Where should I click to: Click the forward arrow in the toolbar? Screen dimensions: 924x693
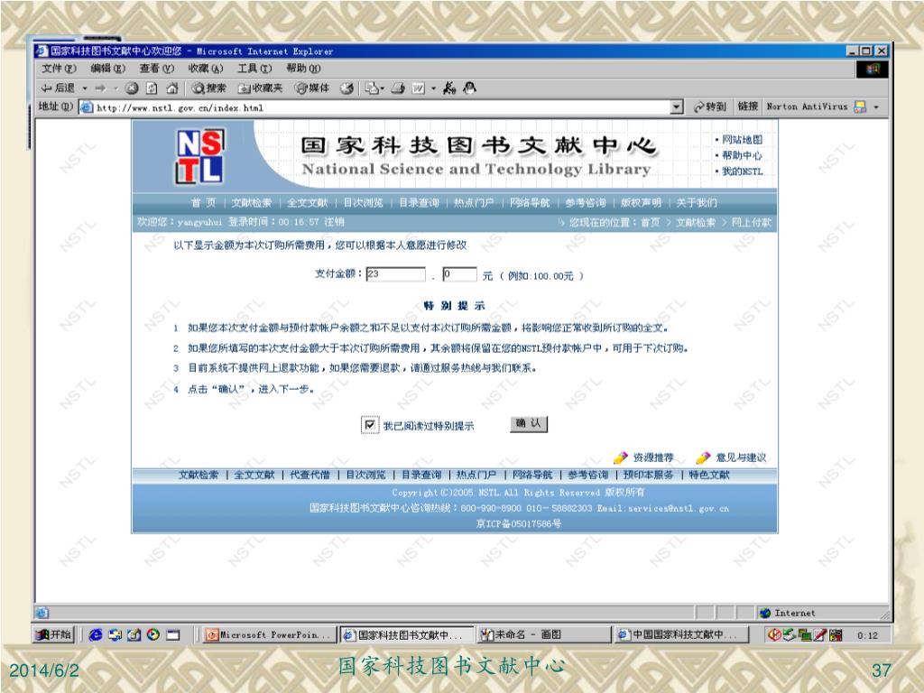pyautogui.click(x=100, y=88)
